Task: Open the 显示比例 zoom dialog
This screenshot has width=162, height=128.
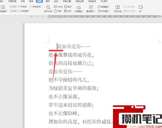Action: click(x=48, y=9)
